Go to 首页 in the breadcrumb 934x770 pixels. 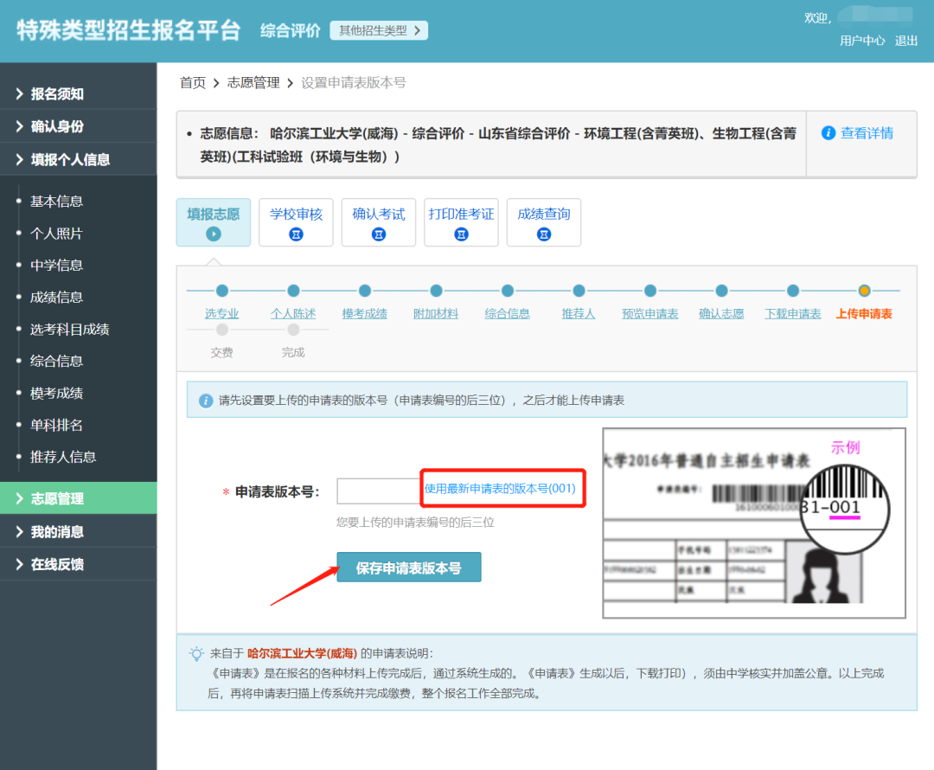(193, 83)
